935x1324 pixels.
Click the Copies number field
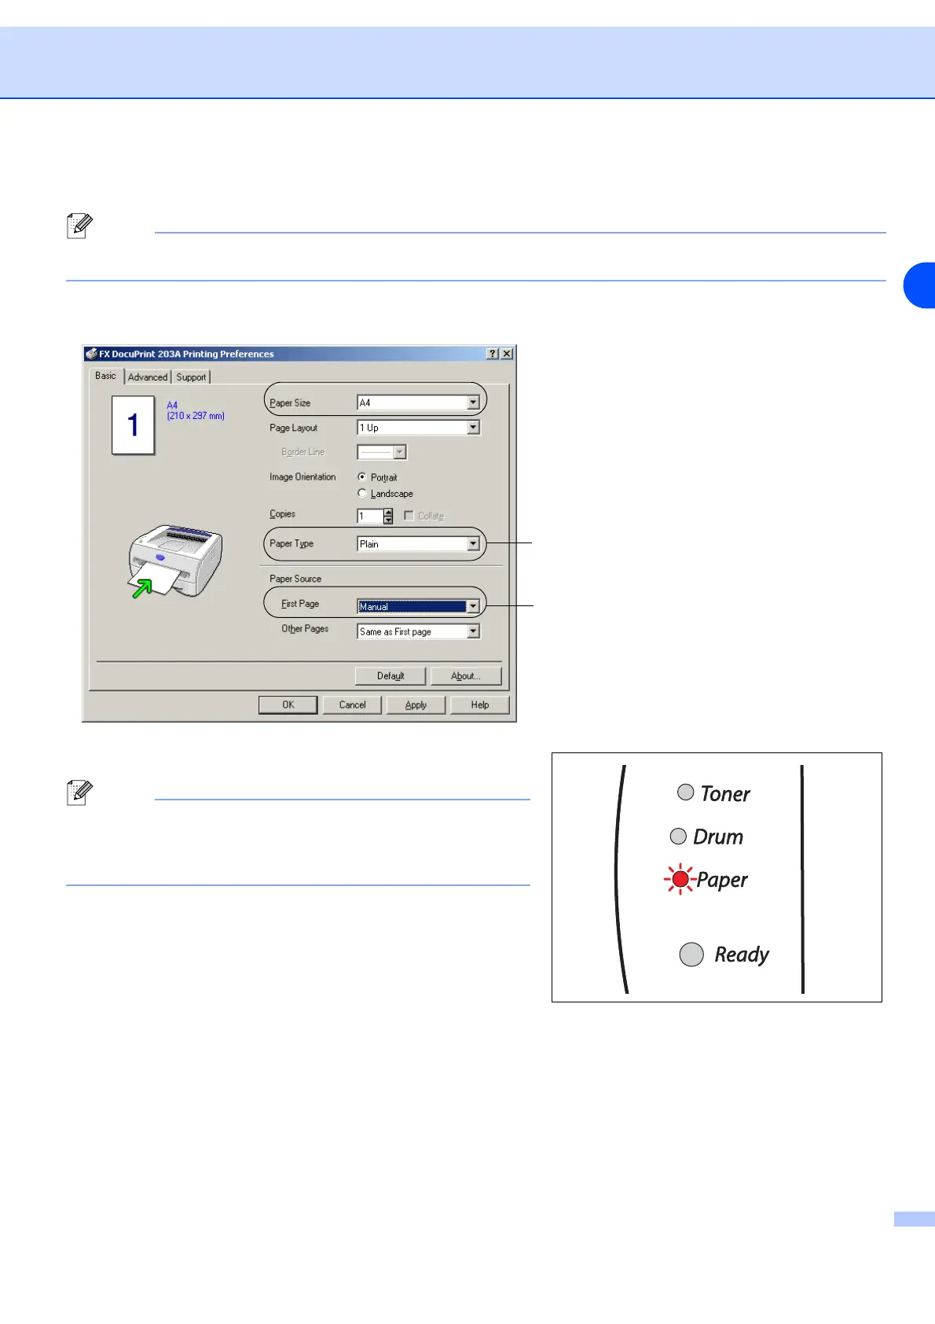click(x=370, y=517)
